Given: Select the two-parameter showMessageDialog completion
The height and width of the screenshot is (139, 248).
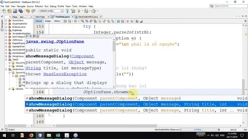Looking at the screenshot, I should click(x=136, y=98).
